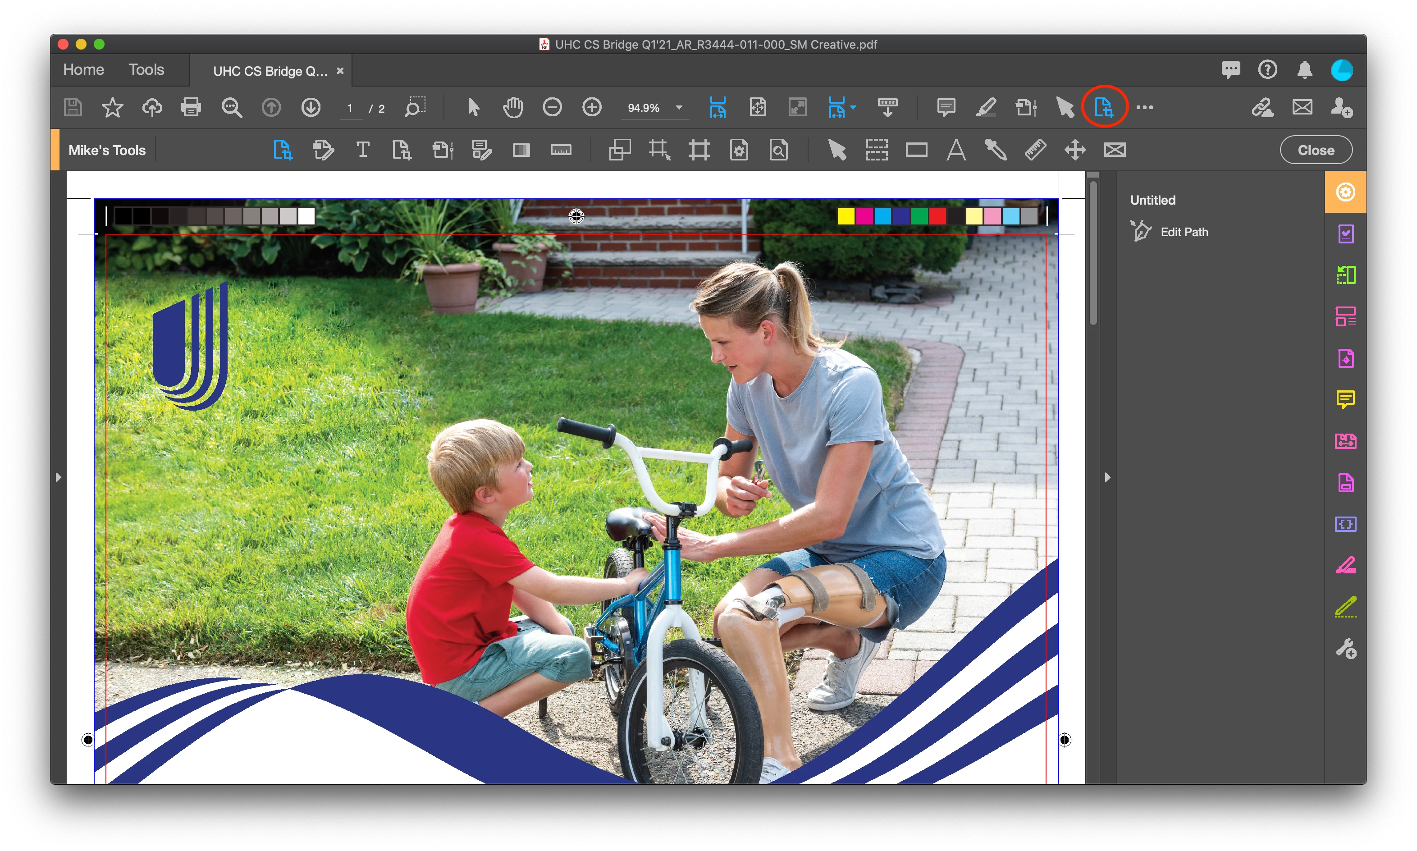Collapse the right tools pane arrow
This screenshot has width=1417, height=851.
coord(1107,477)
